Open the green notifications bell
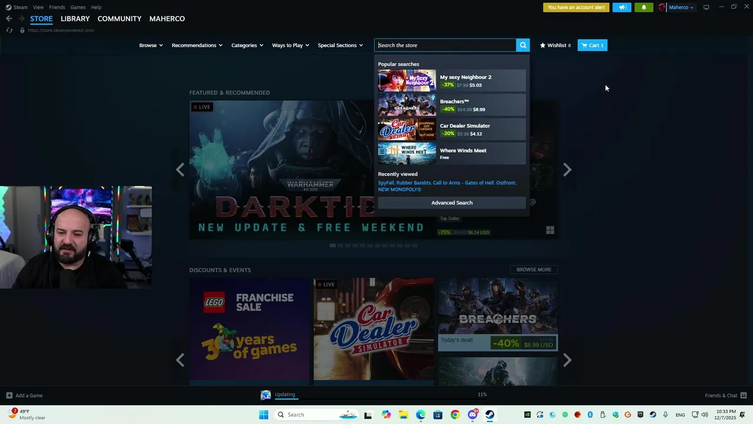The height and width of the screenshot is (424, 753). (x=644, y=8)
